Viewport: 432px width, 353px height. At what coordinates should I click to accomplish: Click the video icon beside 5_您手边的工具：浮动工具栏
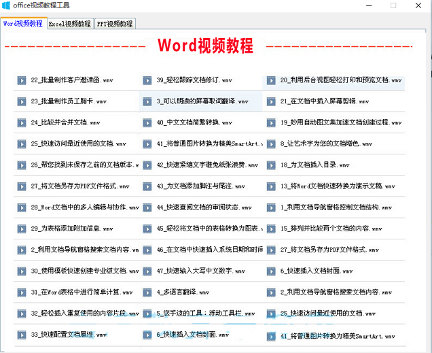(x=147, y=314)
